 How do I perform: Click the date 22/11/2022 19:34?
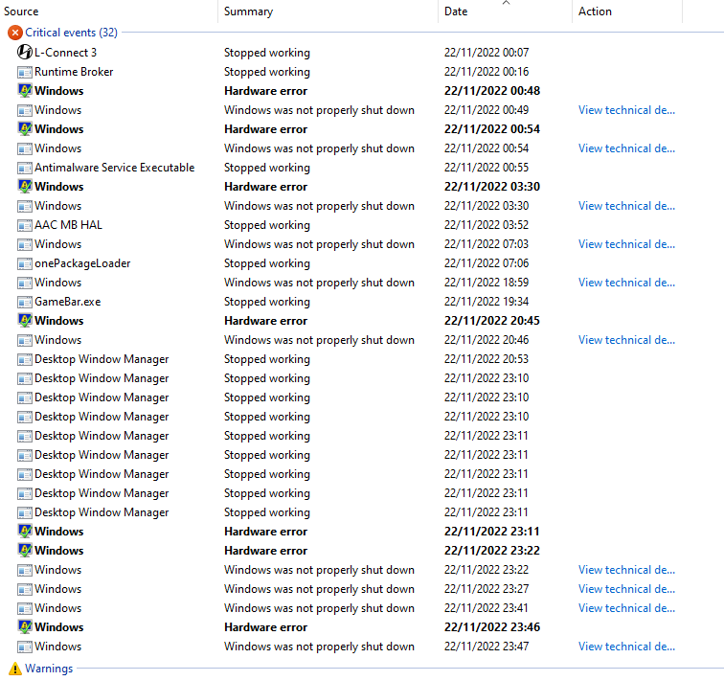click(486, 302)
